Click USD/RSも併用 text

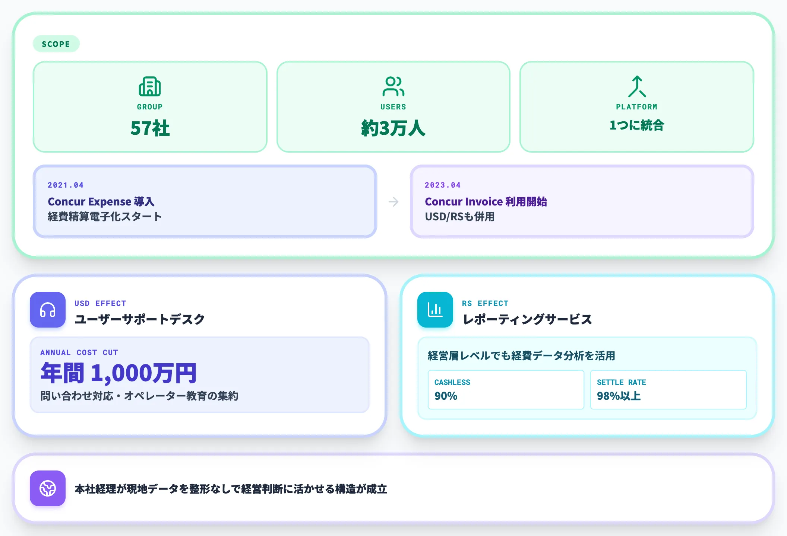460,216
